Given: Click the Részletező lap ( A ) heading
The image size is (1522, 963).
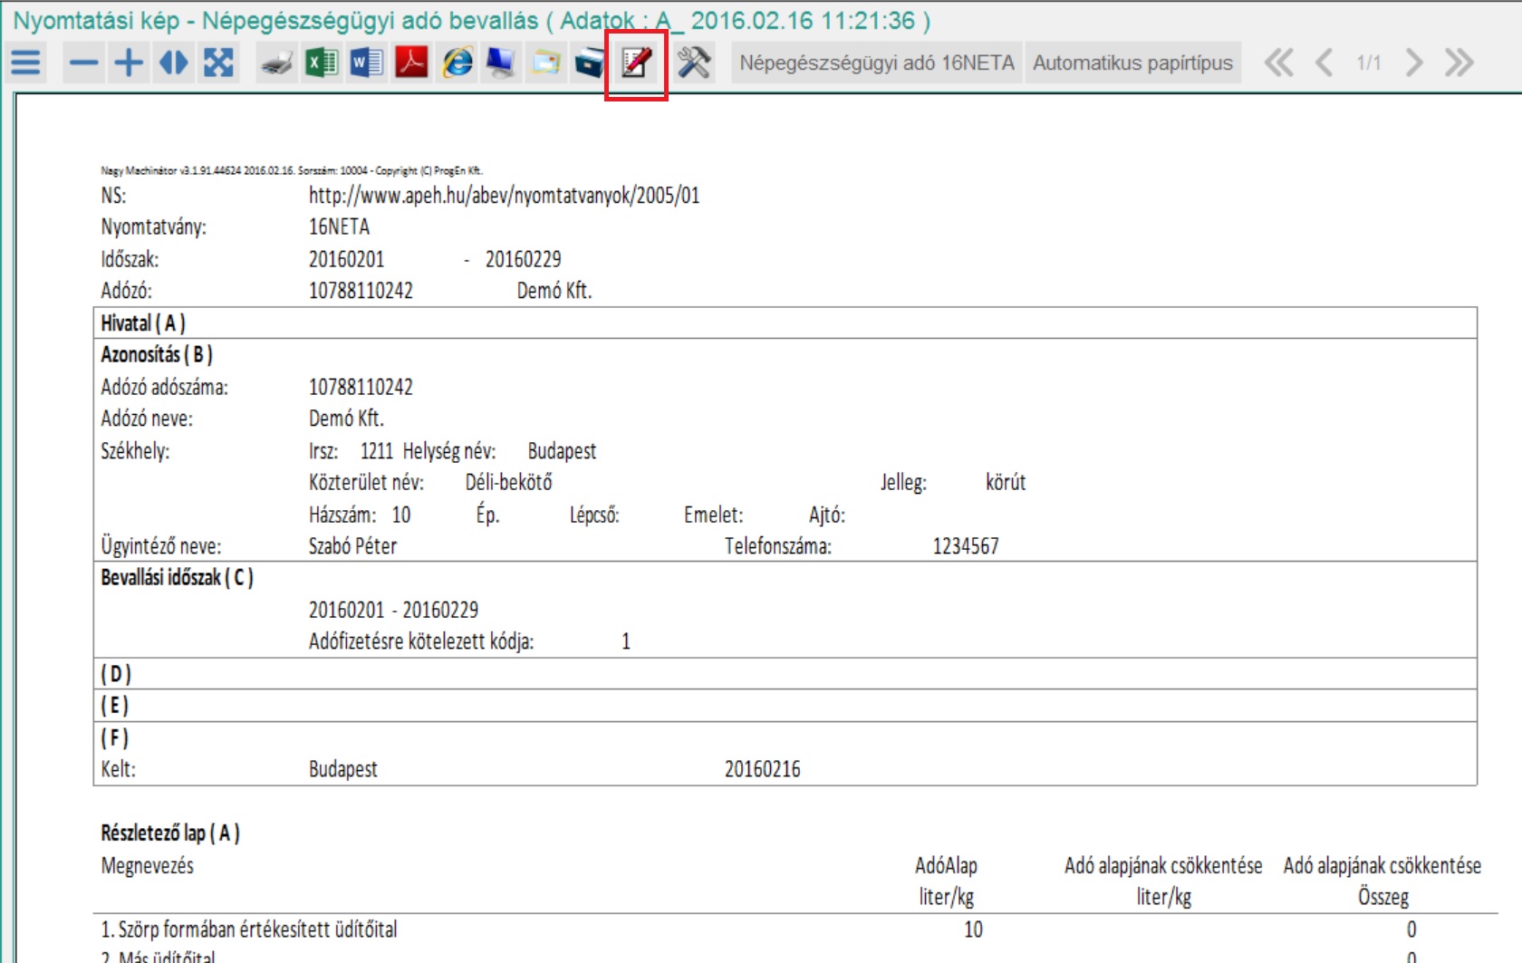Looking at the screenshot, I should point(170,833).
